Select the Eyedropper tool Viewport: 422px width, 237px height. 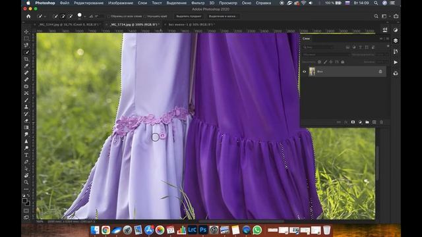(26, 66)
